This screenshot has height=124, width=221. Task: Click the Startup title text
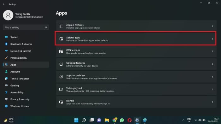[70, 101]
